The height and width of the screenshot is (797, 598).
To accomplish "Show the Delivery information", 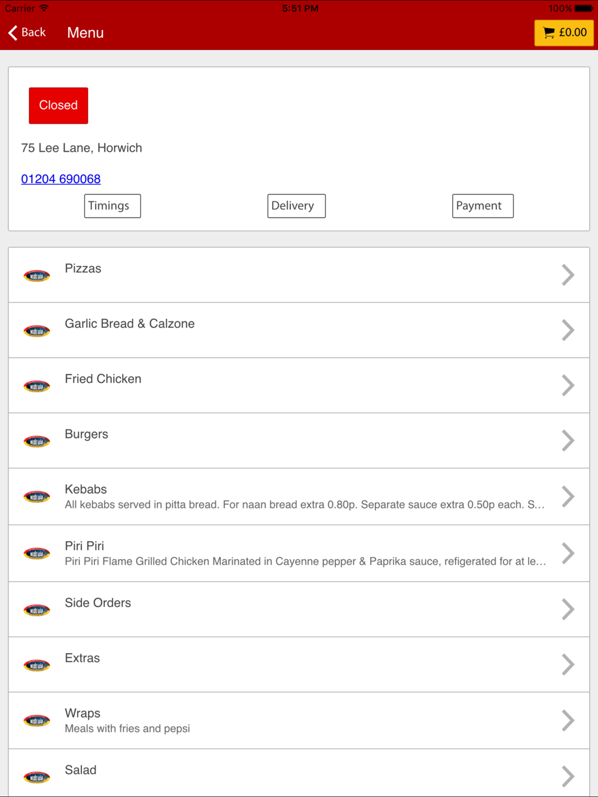I will pos(297,206).
